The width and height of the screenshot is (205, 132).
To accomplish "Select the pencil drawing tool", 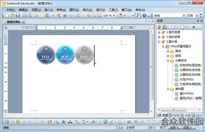I will coord(50,122).
